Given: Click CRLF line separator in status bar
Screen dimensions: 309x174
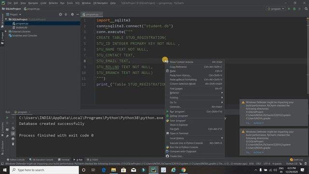Looking at the screenshot, I should pyautogui.click(x=258, y=164).
